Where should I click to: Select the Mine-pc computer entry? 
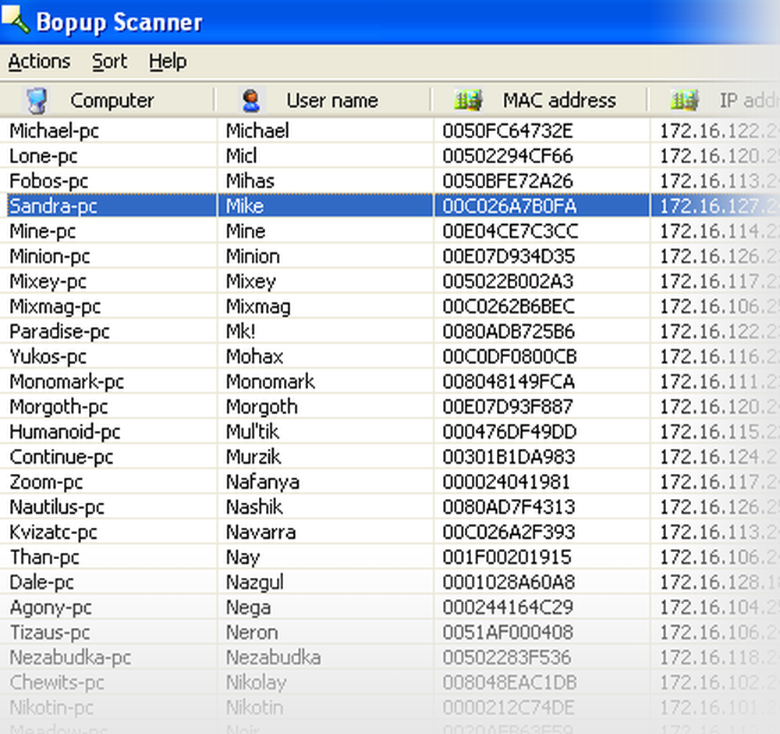pyautogui.click(x=43, y=232)
